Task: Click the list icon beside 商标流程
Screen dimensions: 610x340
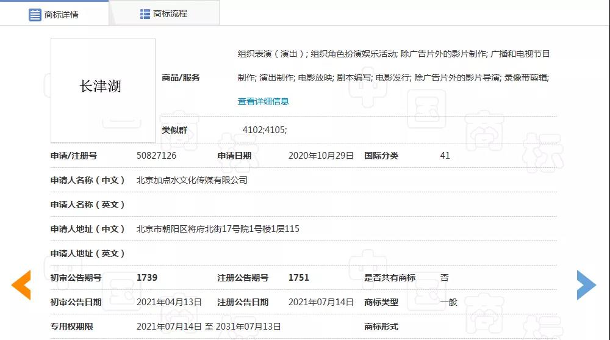Action: tap(145, 13)
